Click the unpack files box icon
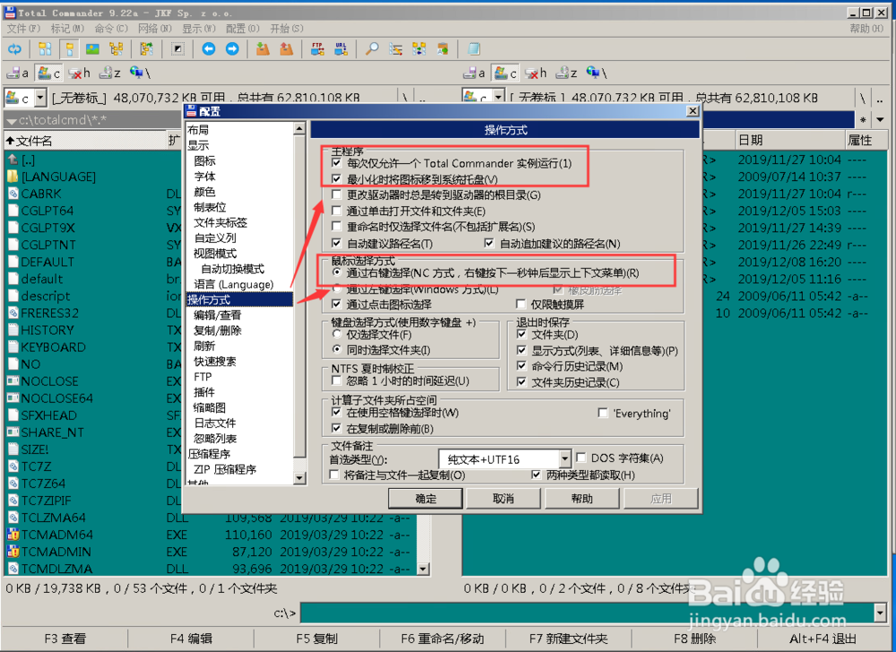 point(287,49)
